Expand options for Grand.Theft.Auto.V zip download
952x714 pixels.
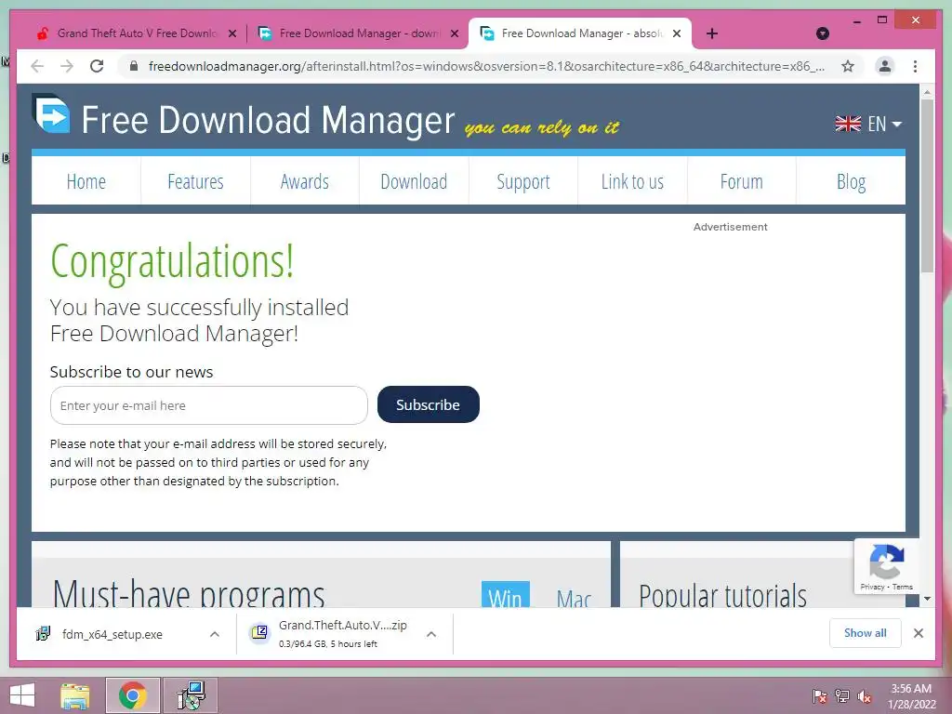tap(431, 634)
